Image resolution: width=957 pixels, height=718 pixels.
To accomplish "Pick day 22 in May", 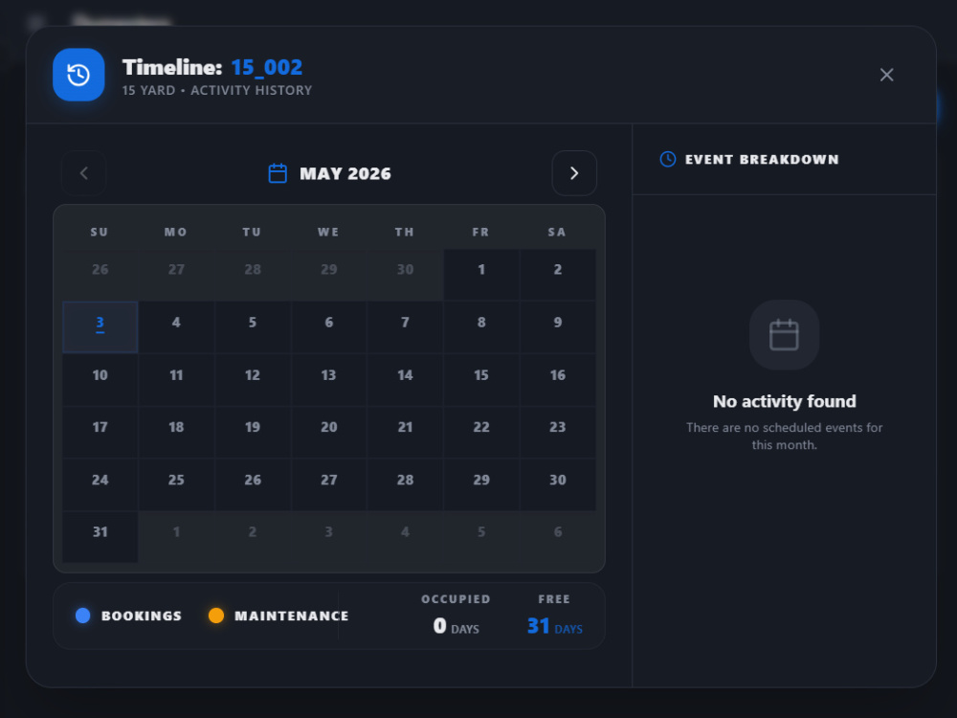I will (481, 433).
